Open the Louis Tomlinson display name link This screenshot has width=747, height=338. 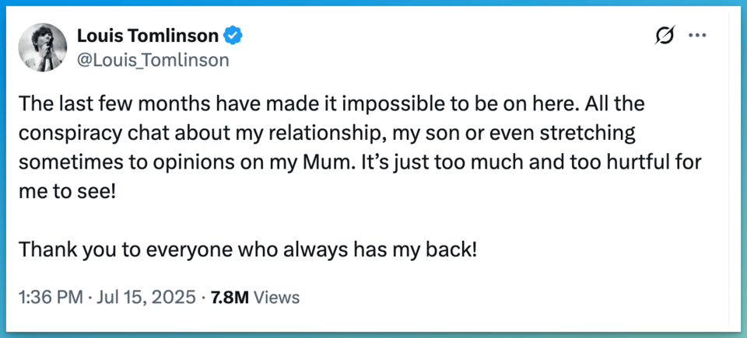148,35
